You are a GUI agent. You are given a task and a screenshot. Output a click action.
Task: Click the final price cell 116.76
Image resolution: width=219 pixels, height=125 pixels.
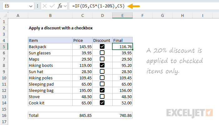tap(123, 47)
